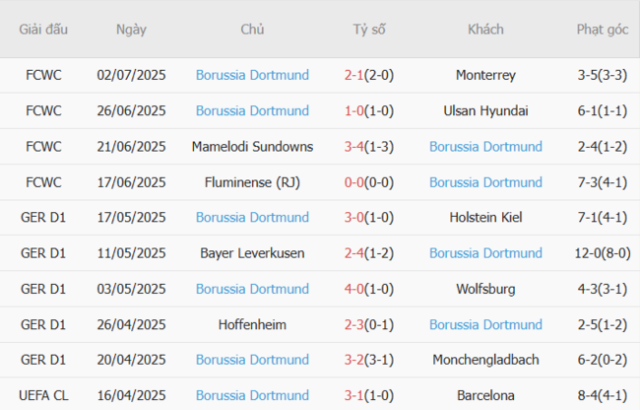640x410 pixels.
Task: Click the Holstein Kiel team name
Action: coord(485,218)
